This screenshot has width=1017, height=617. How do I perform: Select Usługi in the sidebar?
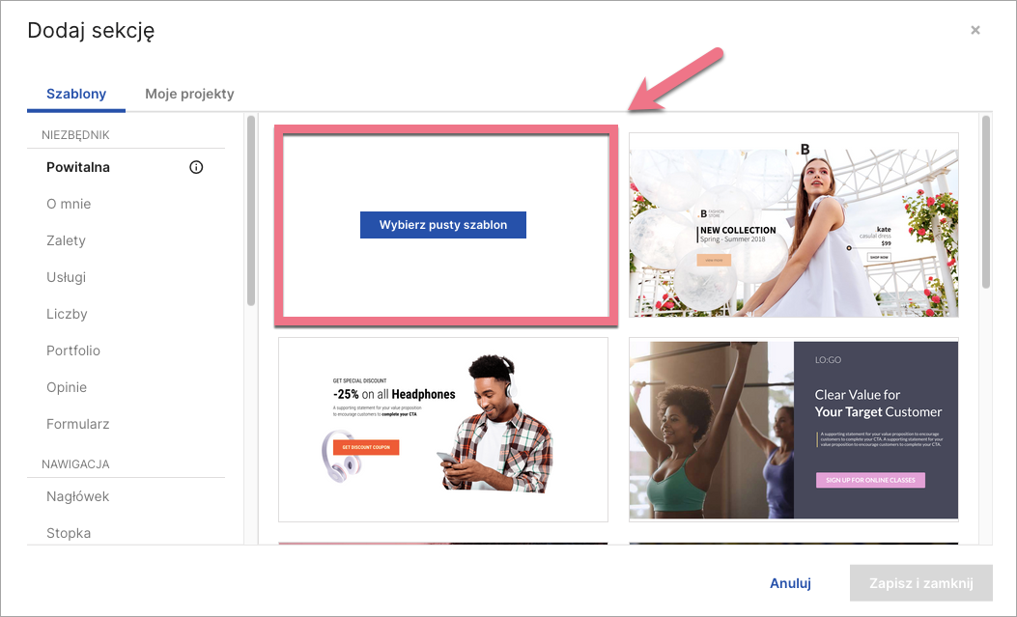[x=66, y=277]
